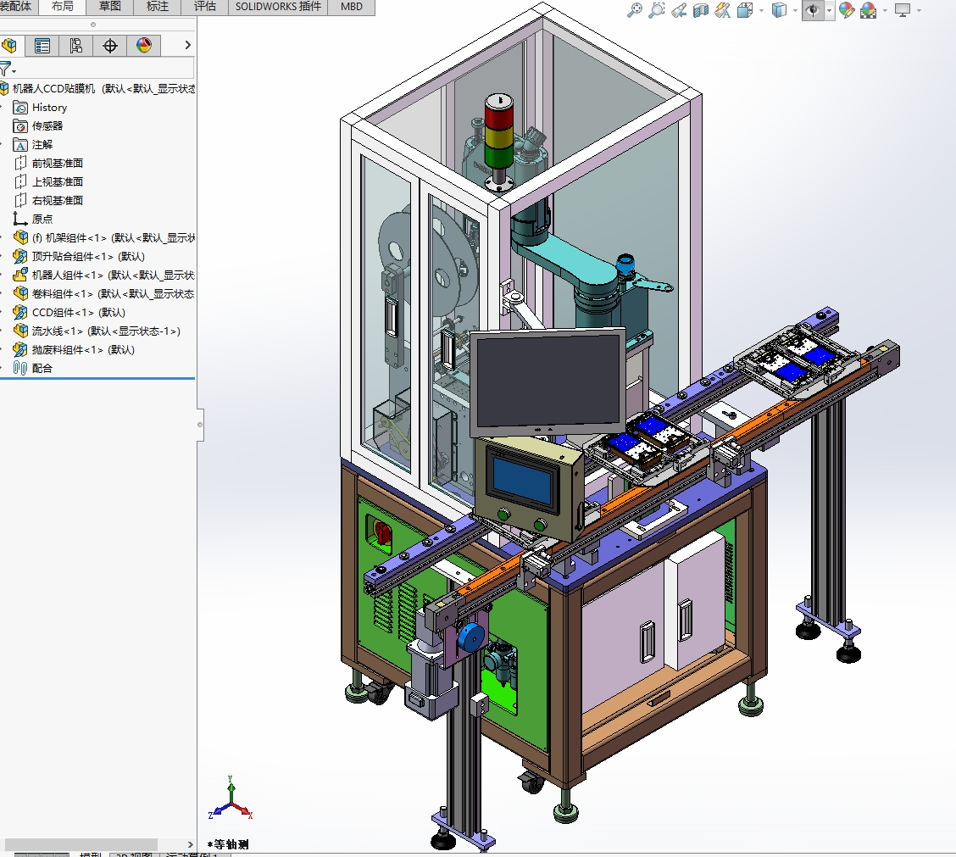
Task: Click the XYZ orientation triad
Action: [x=231, y=799]
